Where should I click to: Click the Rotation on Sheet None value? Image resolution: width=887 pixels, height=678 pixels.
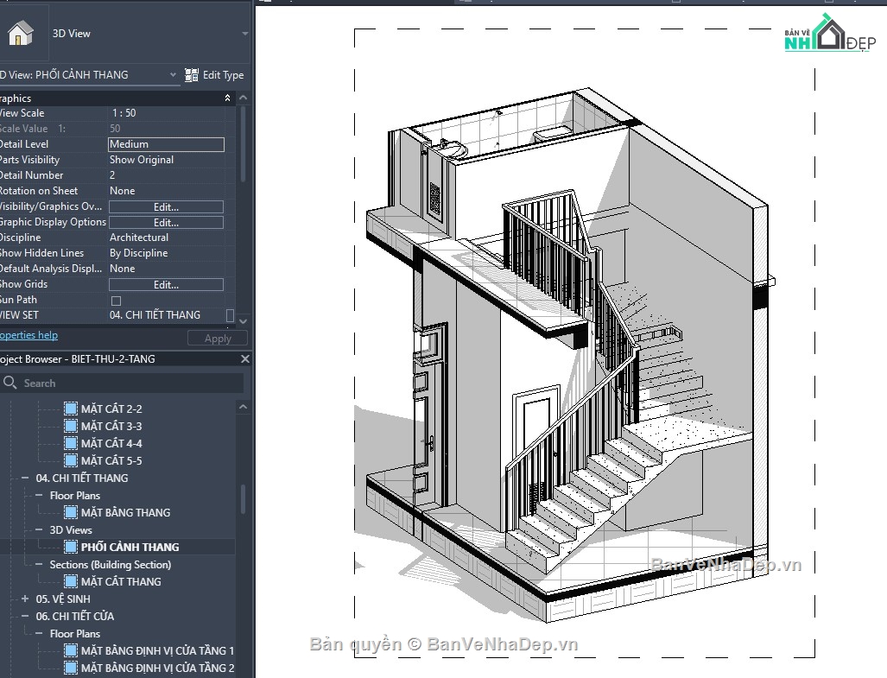click(x=122, y=191)
